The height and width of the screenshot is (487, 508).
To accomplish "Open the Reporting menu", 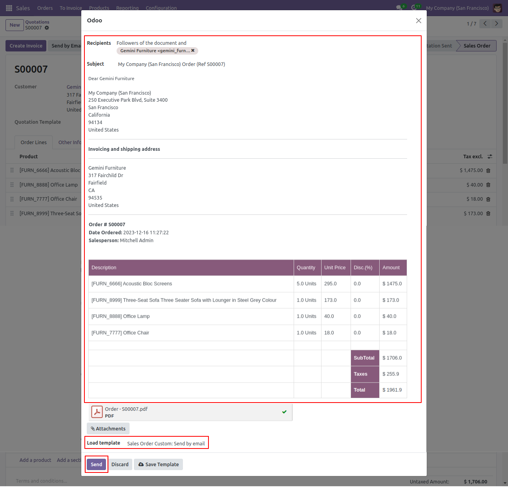I will [127, 8].
